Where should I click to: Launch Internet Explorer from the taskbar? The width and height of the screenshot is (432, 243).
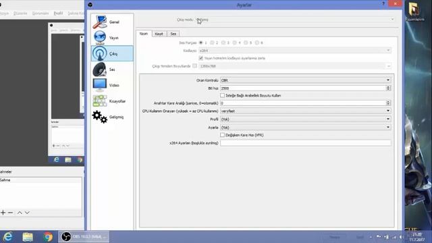(x=7, y=237)
